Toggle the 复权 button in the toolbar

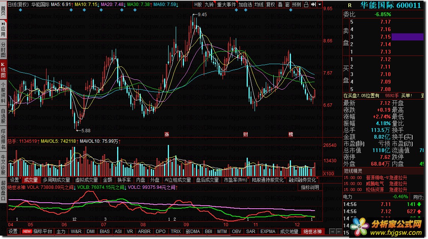click(x=270, y=4)
